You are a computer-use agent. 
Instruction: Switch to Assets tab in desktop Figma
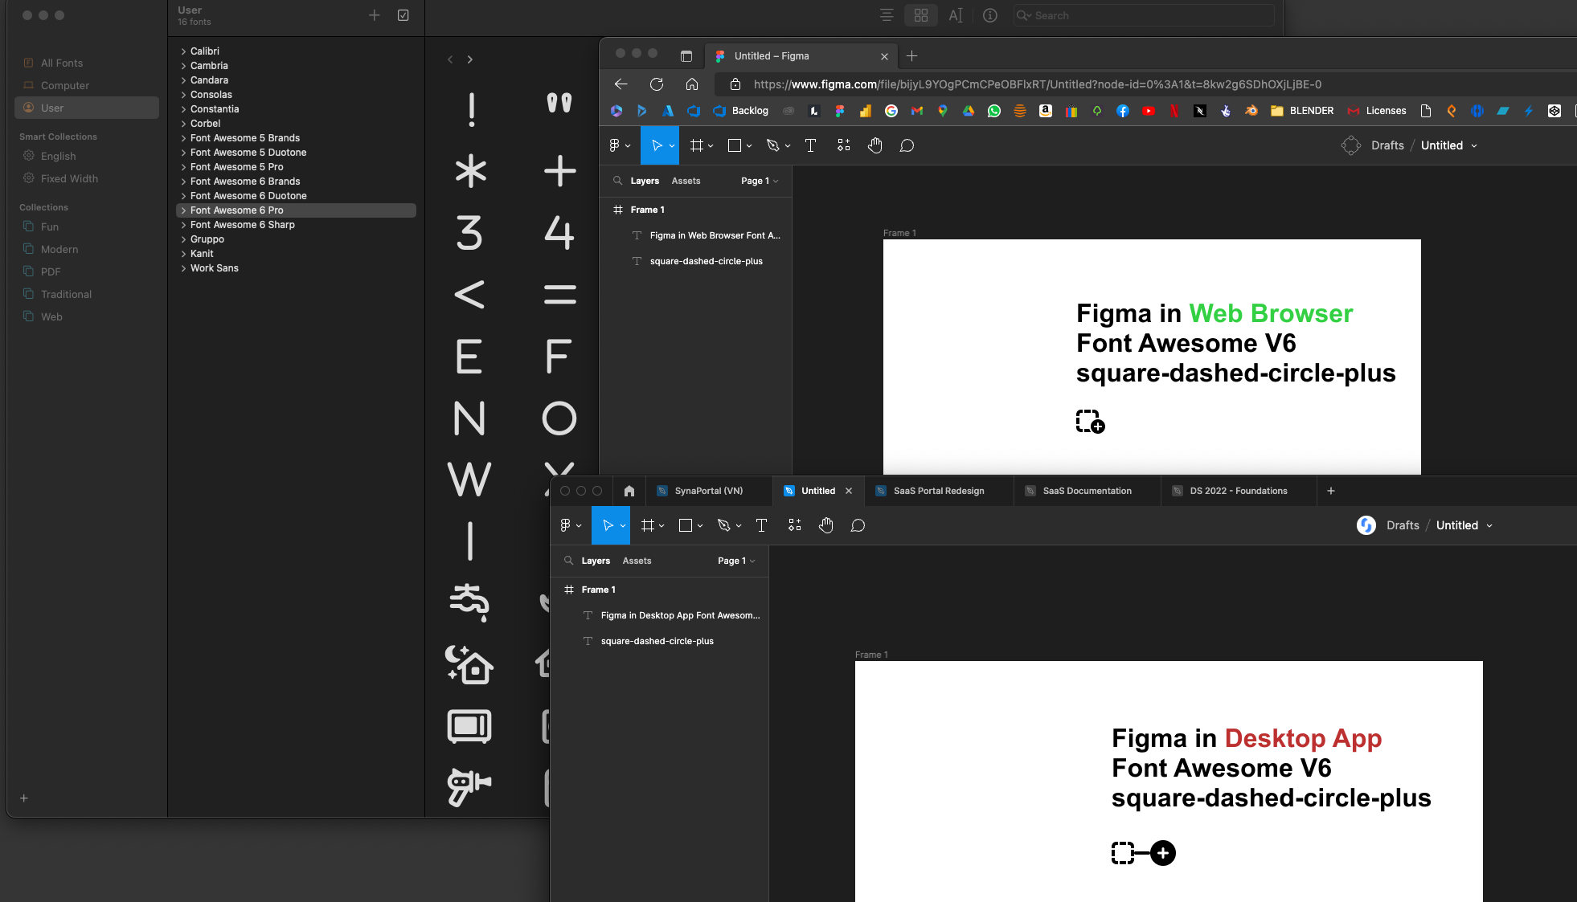click(637, 561)
